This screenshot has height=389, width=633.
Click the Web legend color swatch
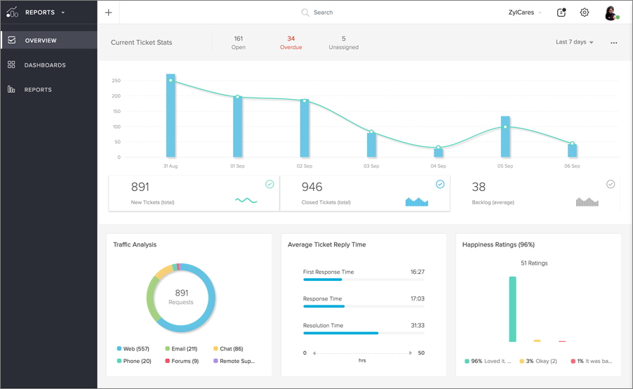[x=119, y=349]
